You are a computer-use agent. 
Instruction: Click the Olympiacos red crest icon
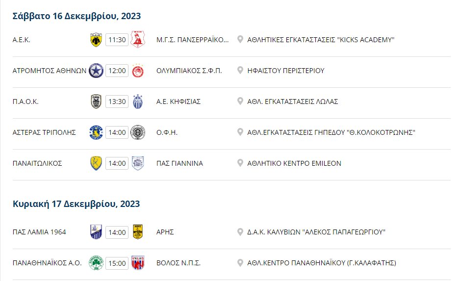coord(138,71)
